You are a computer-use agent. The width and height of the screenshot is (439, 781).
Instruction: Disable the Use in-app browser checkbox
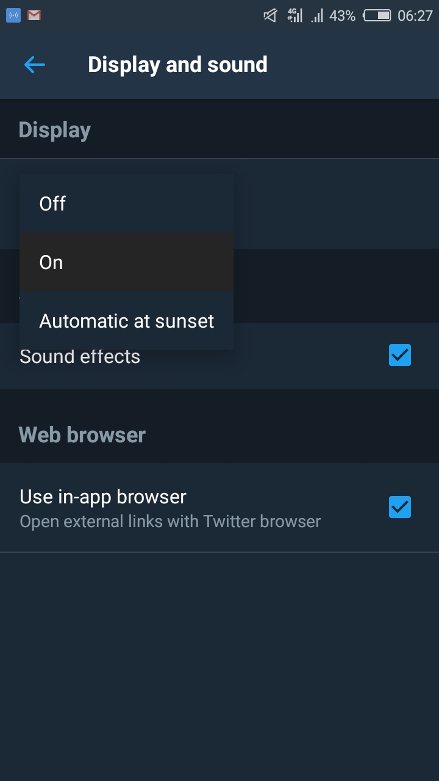[400, 507]
